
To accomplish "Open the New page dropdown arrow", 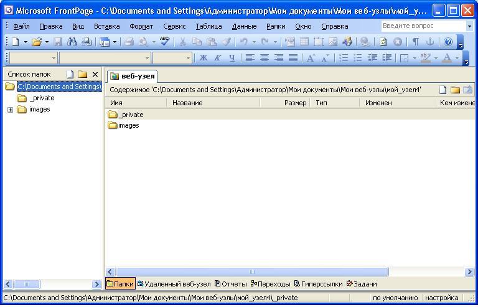I will coord(26,42).
